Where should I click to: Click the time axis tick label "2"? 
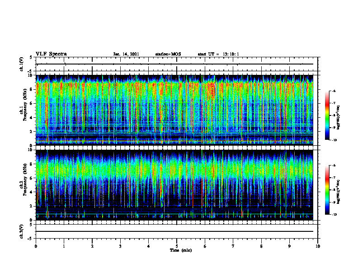pyautogui.click(x=92, y=246)
